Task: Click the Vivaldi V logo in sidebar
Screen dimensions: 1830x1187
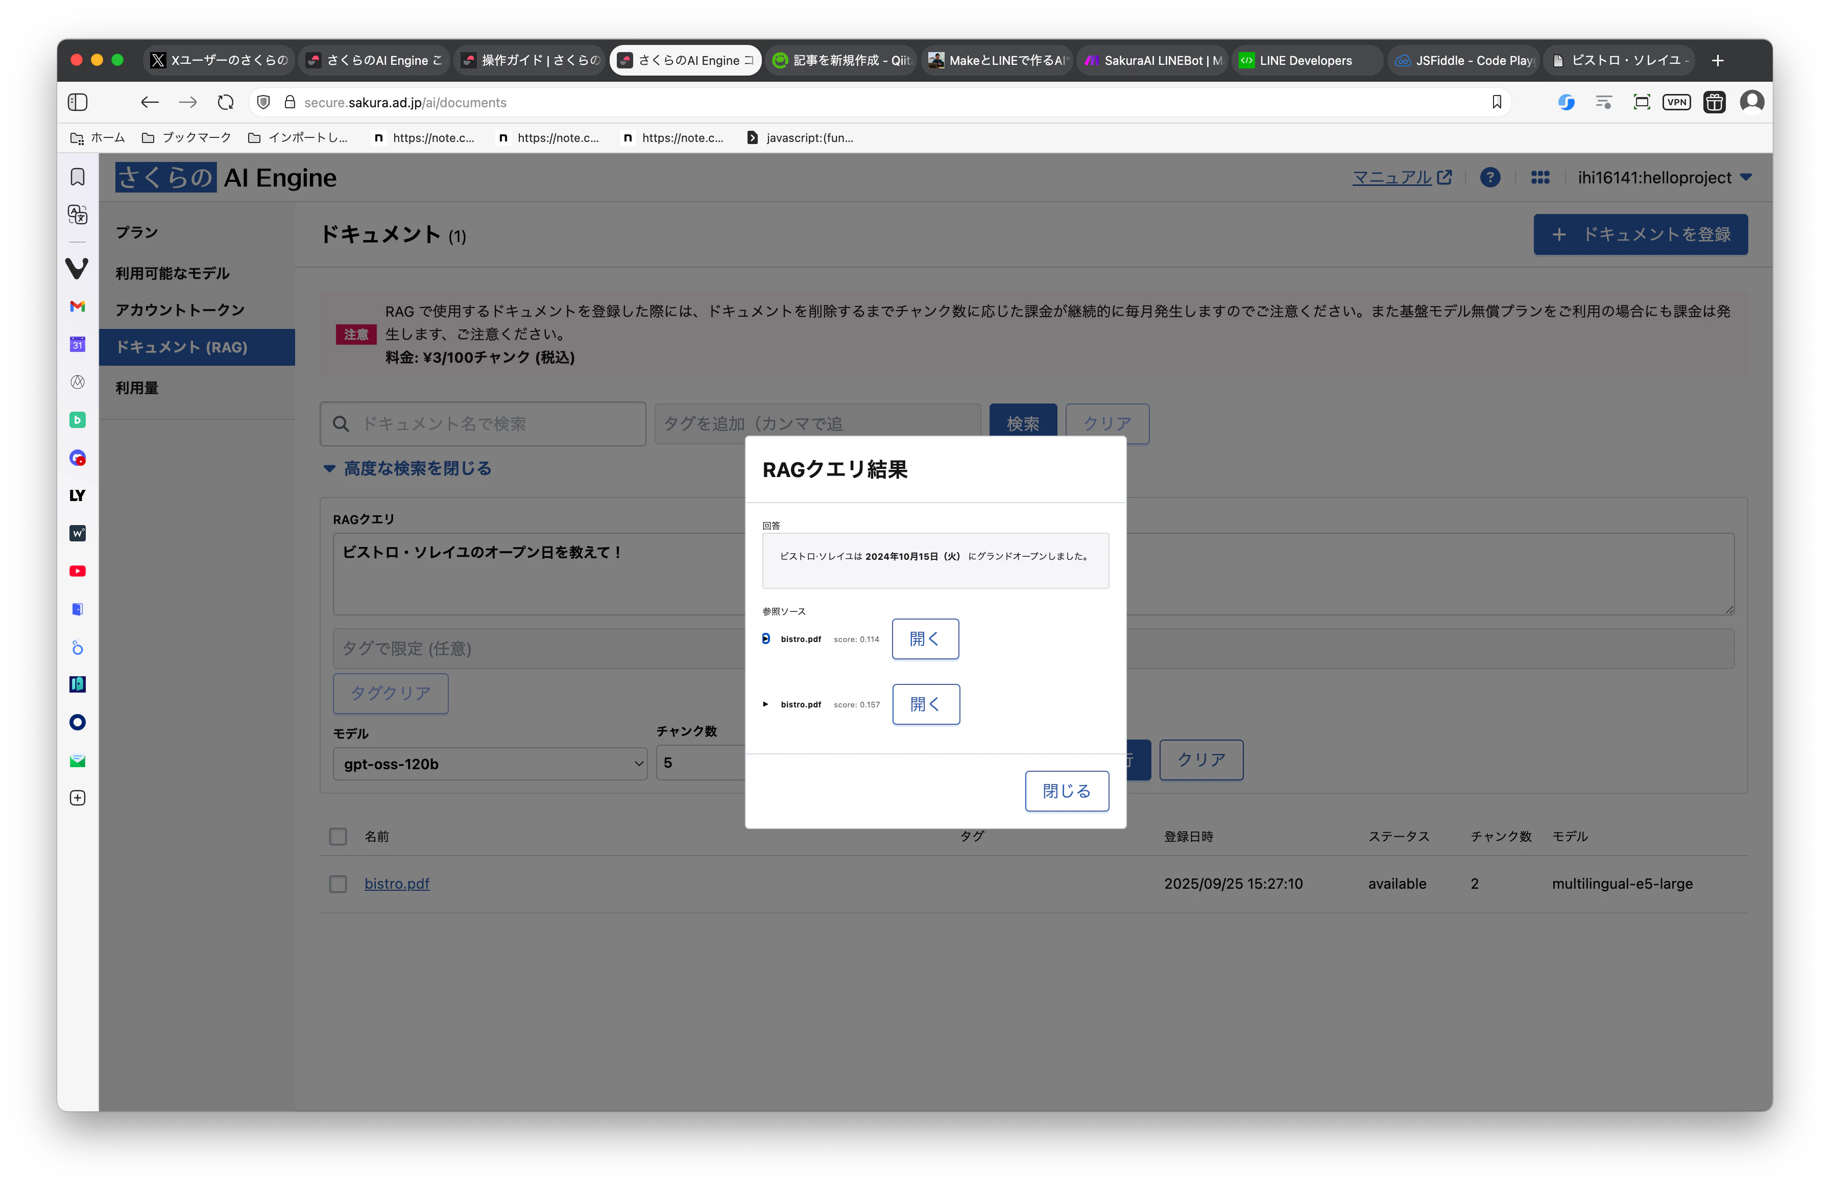Action: pos(78,268)
